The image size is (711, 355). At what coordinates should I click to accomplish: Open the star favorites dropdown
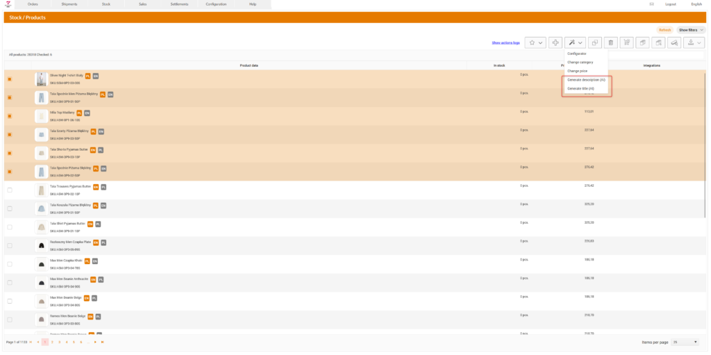click(535, 42)
